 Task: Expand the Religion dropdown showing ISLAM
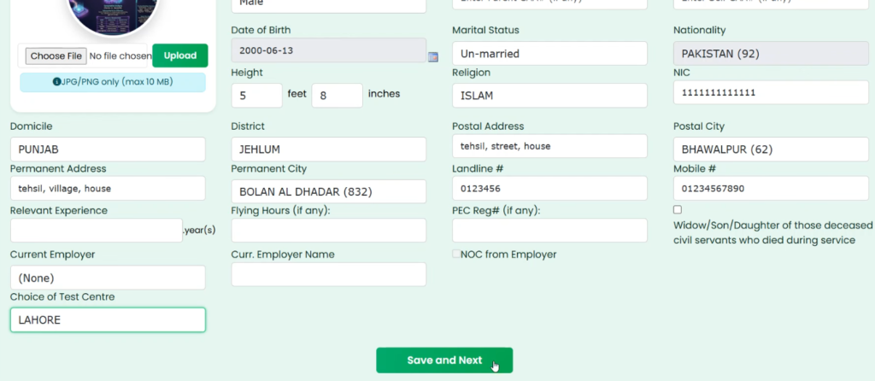[x=549, y=96]
